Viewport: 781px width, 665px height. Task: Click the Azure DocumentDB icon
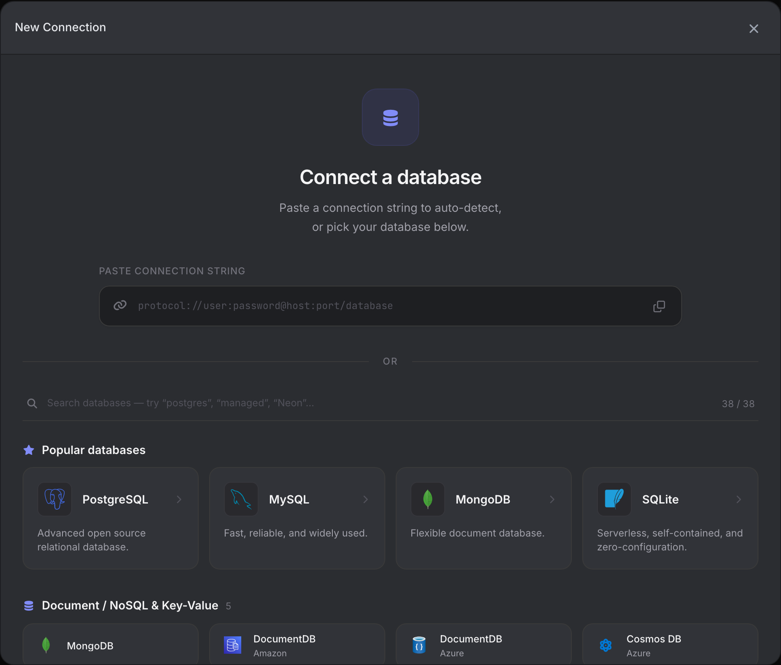point(419,645)
